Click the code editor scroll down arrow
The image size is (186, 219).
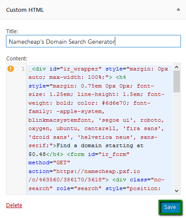(177, 191)
